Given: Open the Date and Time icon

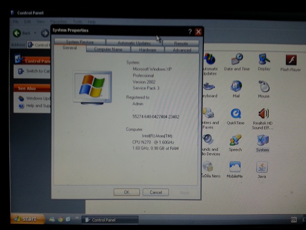Looking at the screenshot, I should click(236, 60).
